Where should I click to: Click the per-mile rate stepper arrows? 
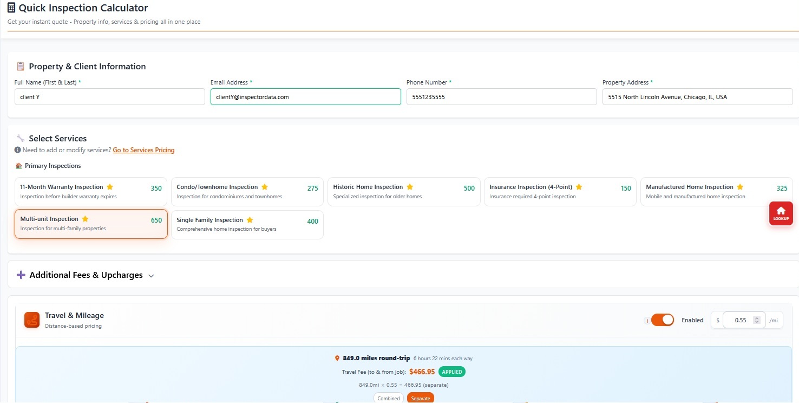(x=757, y=320)
